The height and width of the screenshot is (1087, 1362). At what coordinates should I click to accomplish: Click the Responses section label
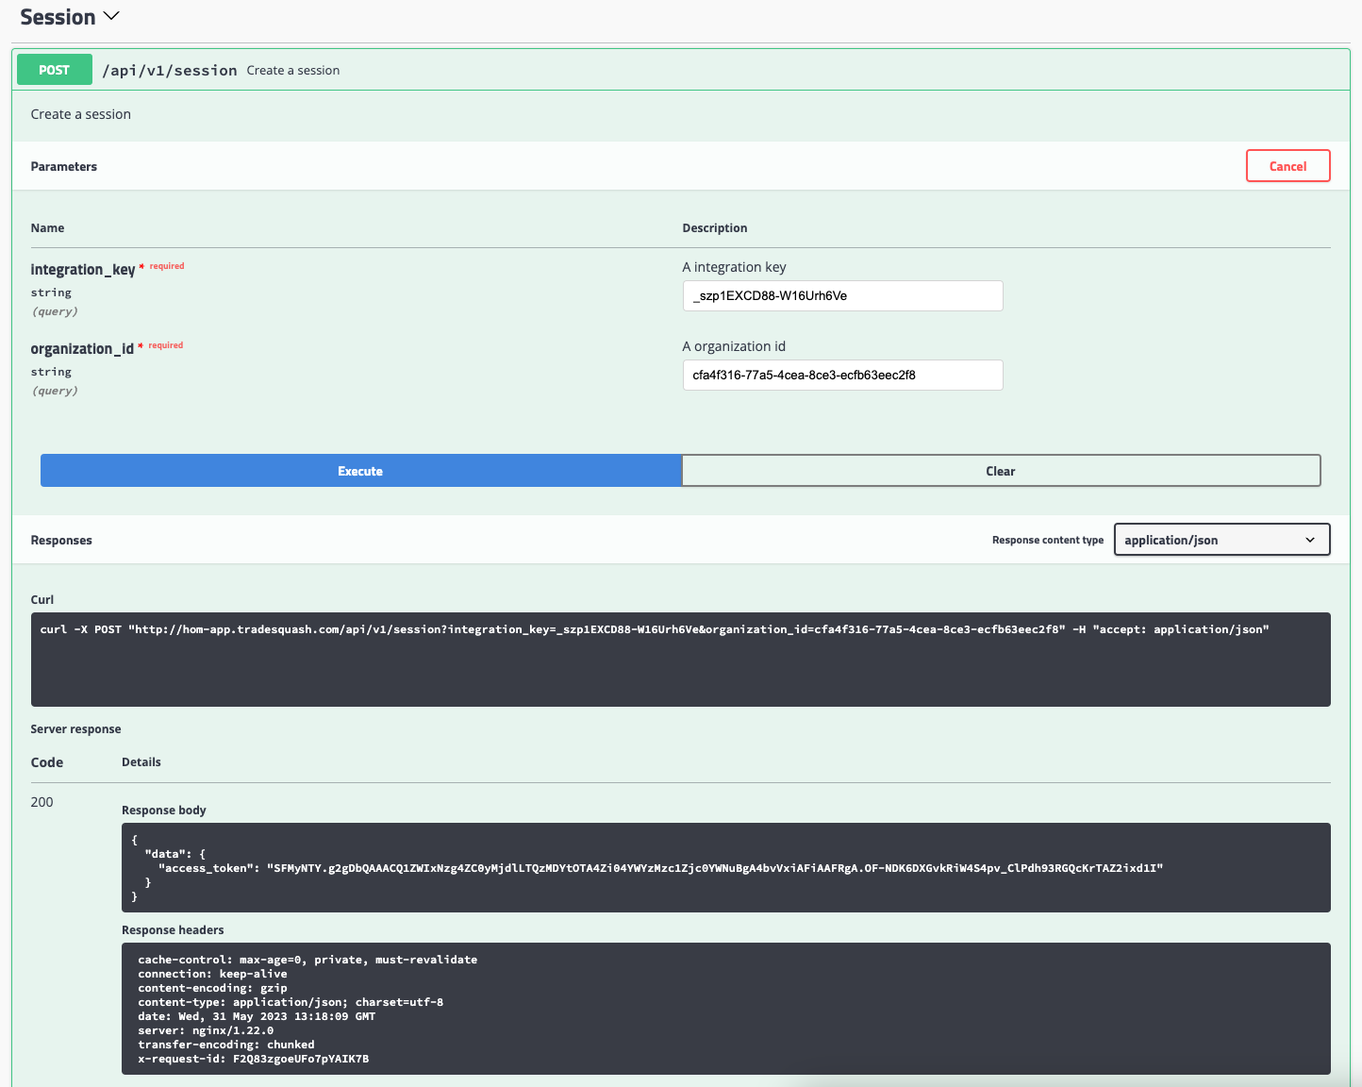(61, 540)
